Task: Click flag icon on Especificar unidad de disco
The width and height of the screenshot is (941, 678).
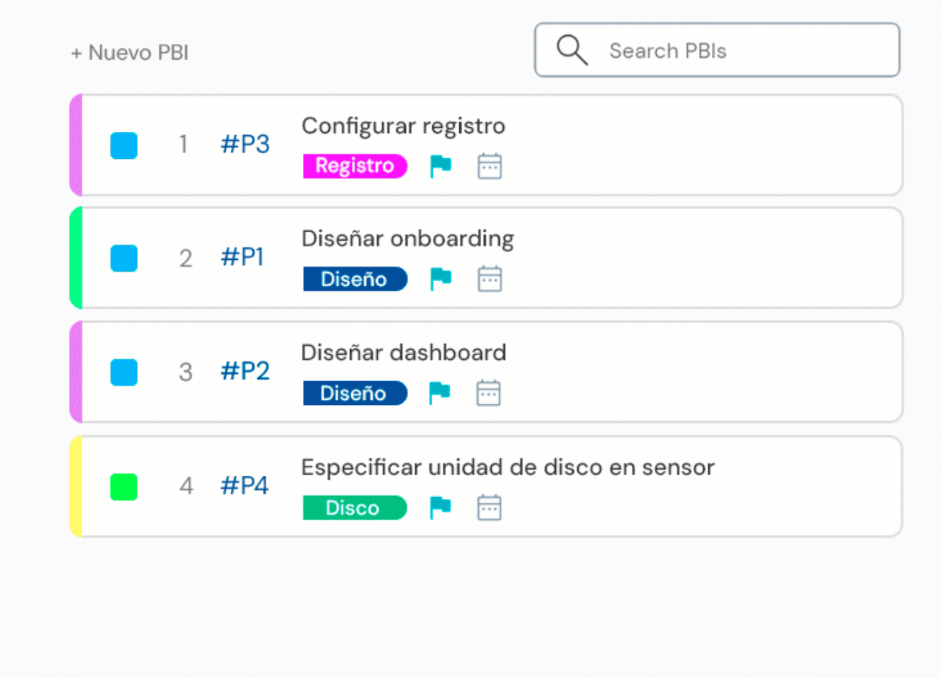Action: coord(440,508)
